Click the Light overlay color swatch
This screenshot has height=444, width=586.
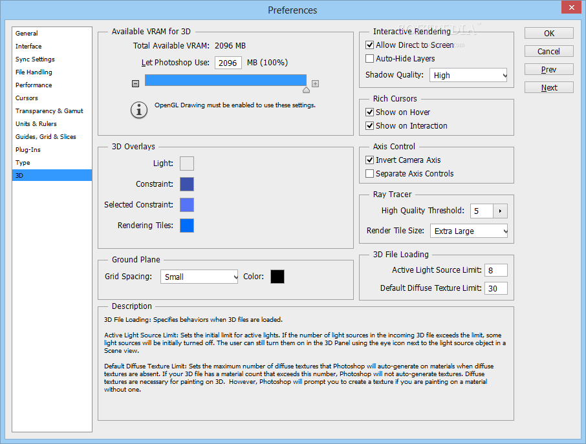pos(187,164)
